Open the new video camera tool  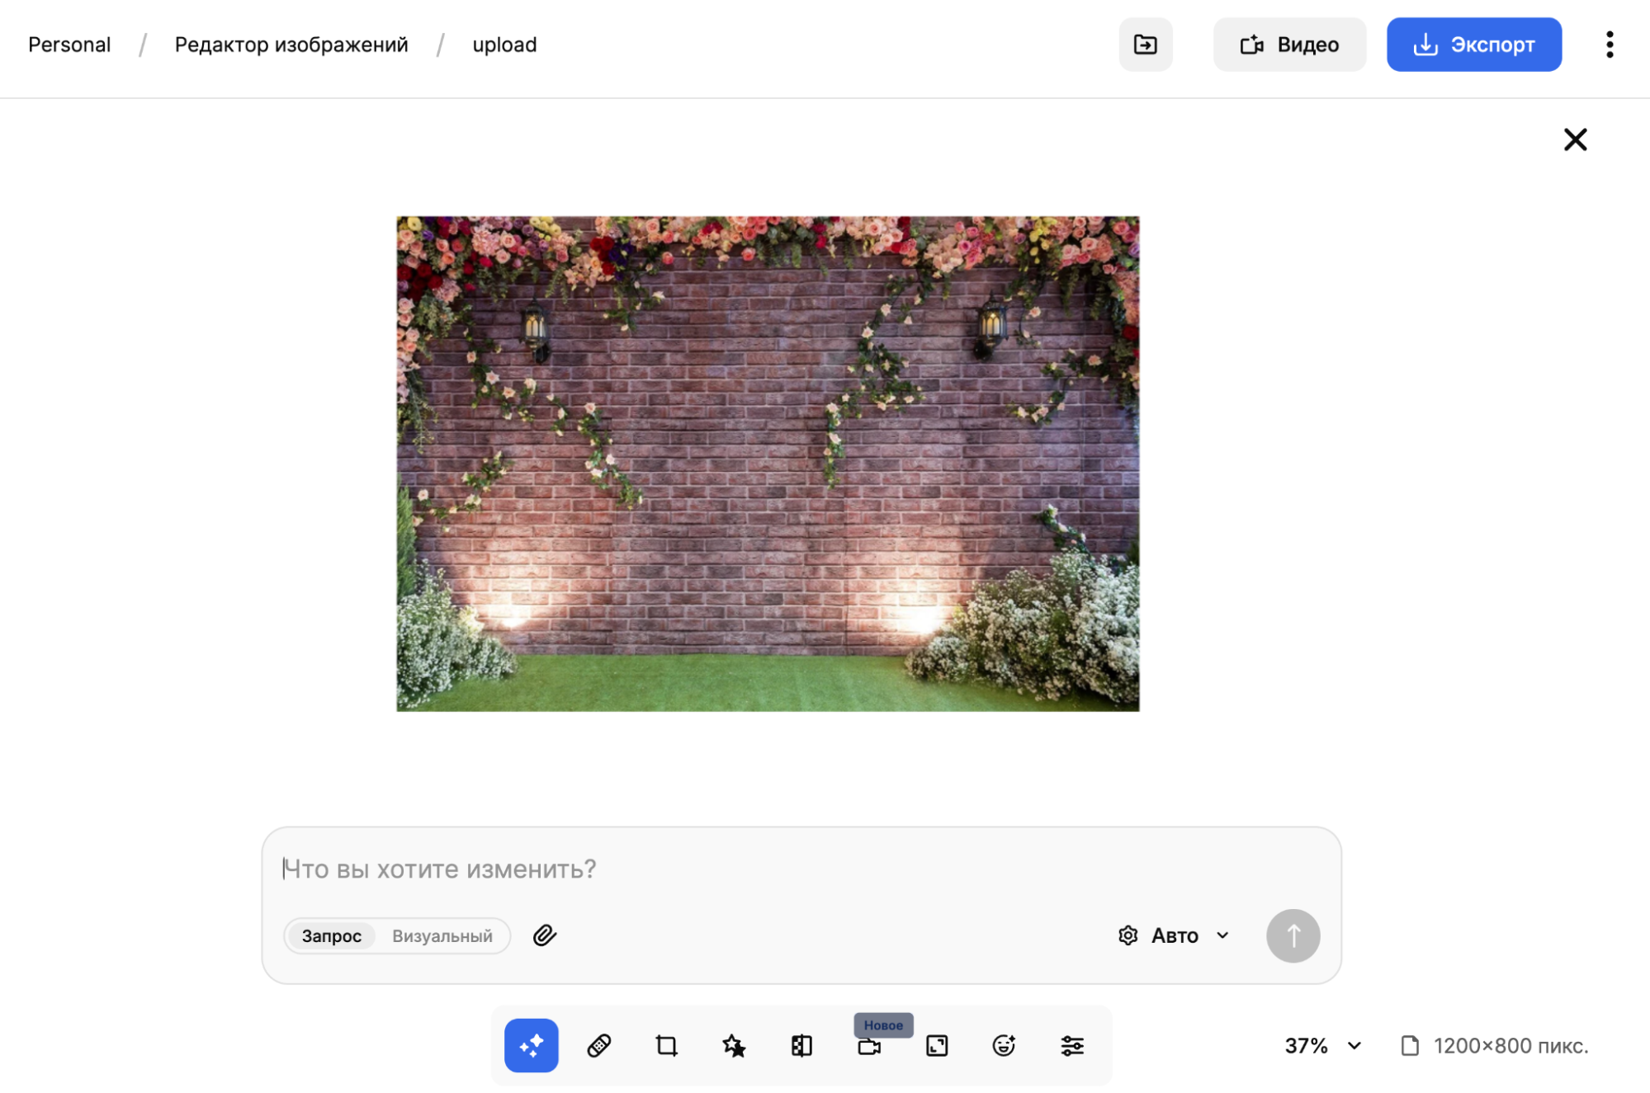pyautogui.click(x=869, y=1046)
